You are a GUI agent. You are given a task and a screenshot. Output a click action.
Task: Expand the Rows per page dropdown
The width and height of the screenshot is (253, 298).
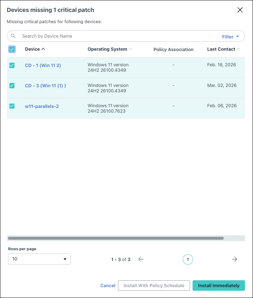pyautogui.click(x=39, y=259)
